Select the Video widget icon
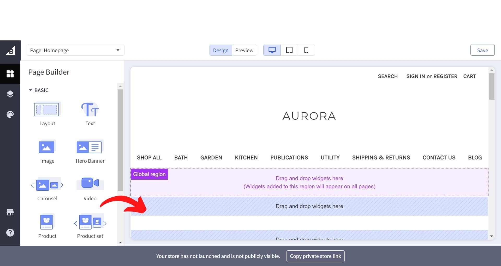Screen dimensions: 501x266 (90, 183)
